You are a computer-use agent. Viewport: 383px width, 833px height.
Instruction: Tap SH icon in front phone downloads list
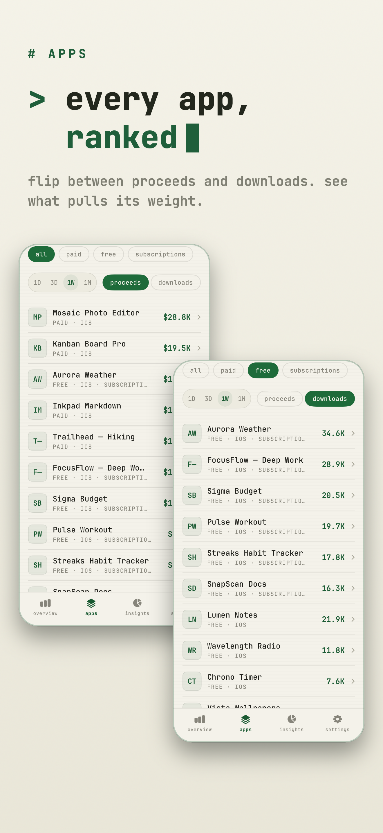[192, 557]
